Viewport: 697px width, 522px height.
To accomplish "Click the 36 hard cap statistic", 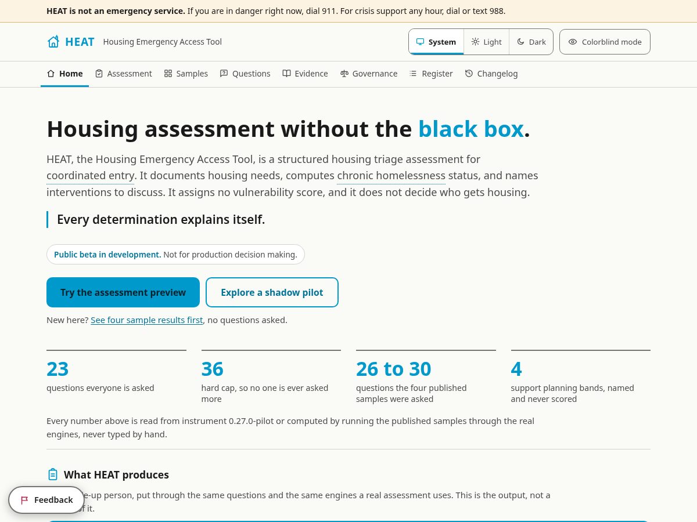I will pyautogui.click(x=271, y=377).
